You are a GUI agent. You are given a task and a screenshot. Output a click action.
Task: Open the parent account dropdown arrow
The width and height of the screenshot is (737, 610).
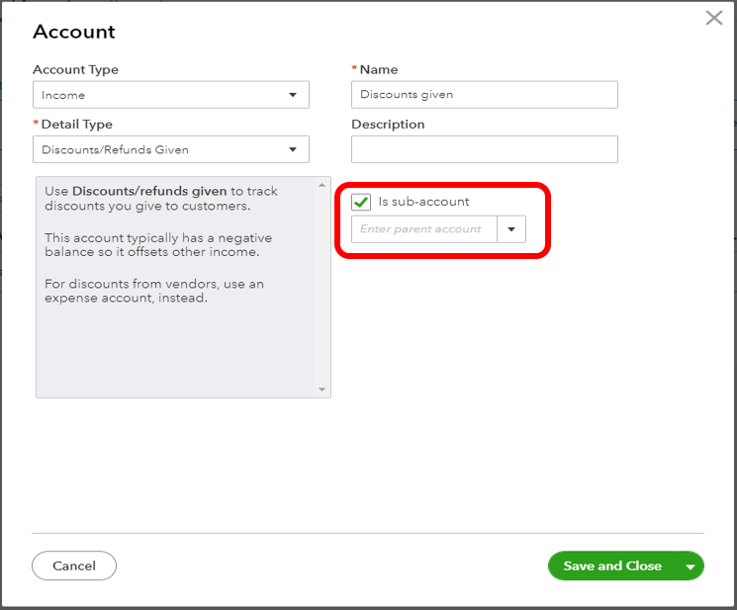pyautogui.click(x=511, y=229)
